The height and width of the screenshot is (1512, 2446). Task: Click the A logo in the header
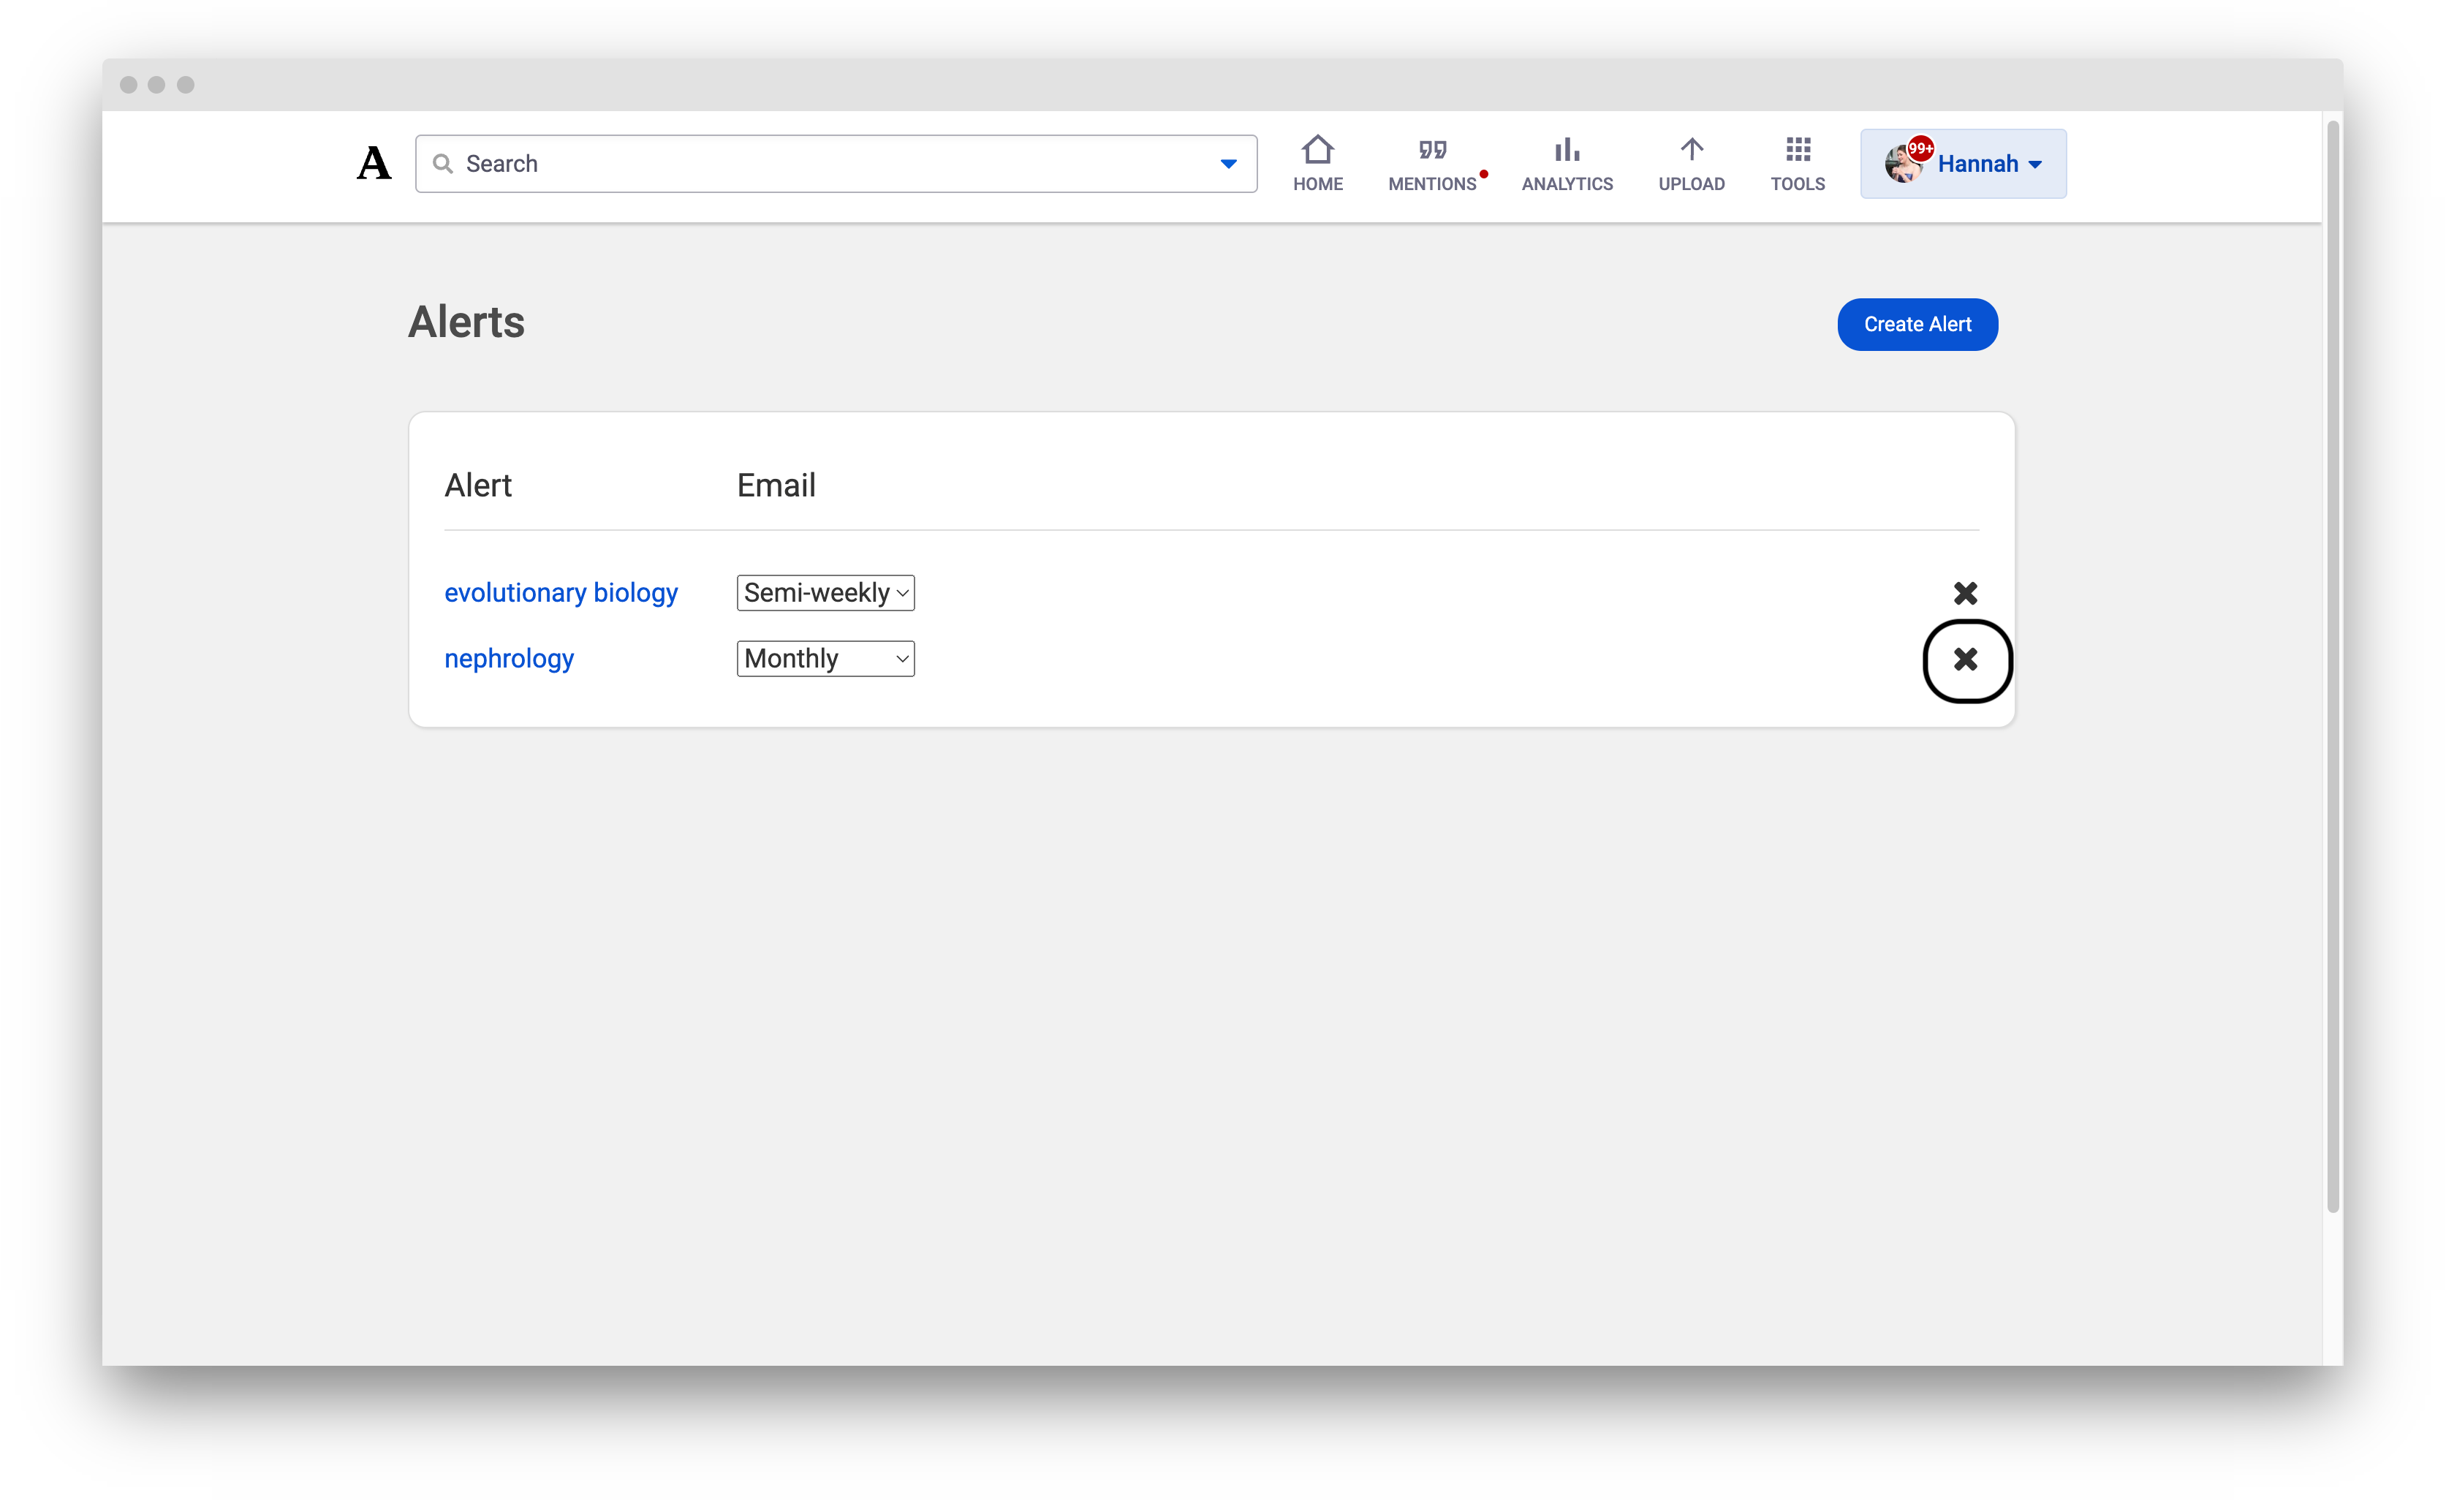pos(374,163)
